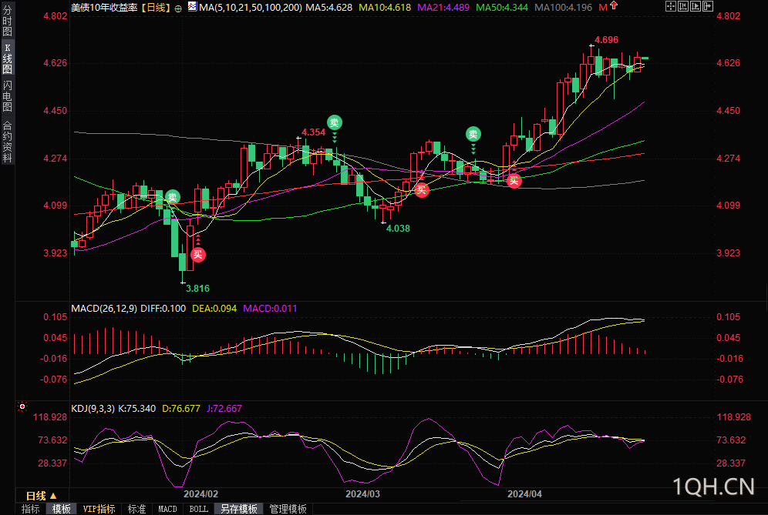
Task: Click the range measurement icon in top toolbar
Action: point(682,6)
